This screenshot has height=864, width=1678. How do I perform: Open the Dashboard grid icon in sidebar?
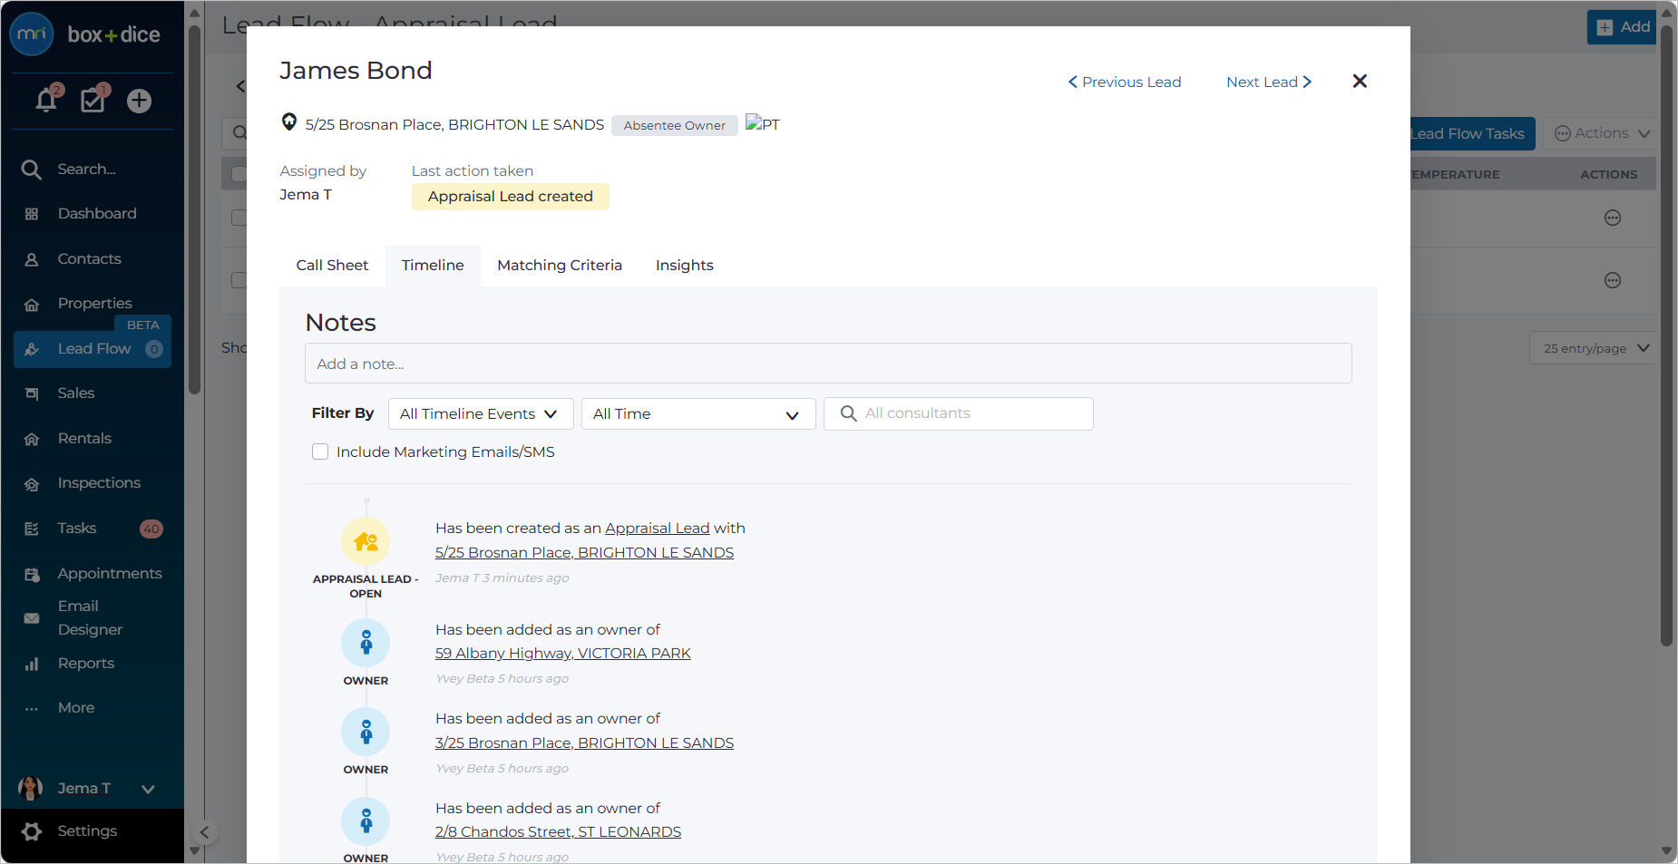[32, 214]
